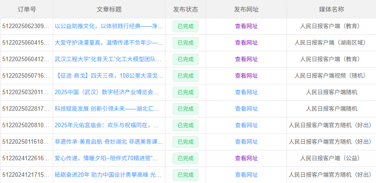
Task: Open article 【征途·商戈】四天三夜
Action: [109, 76]
